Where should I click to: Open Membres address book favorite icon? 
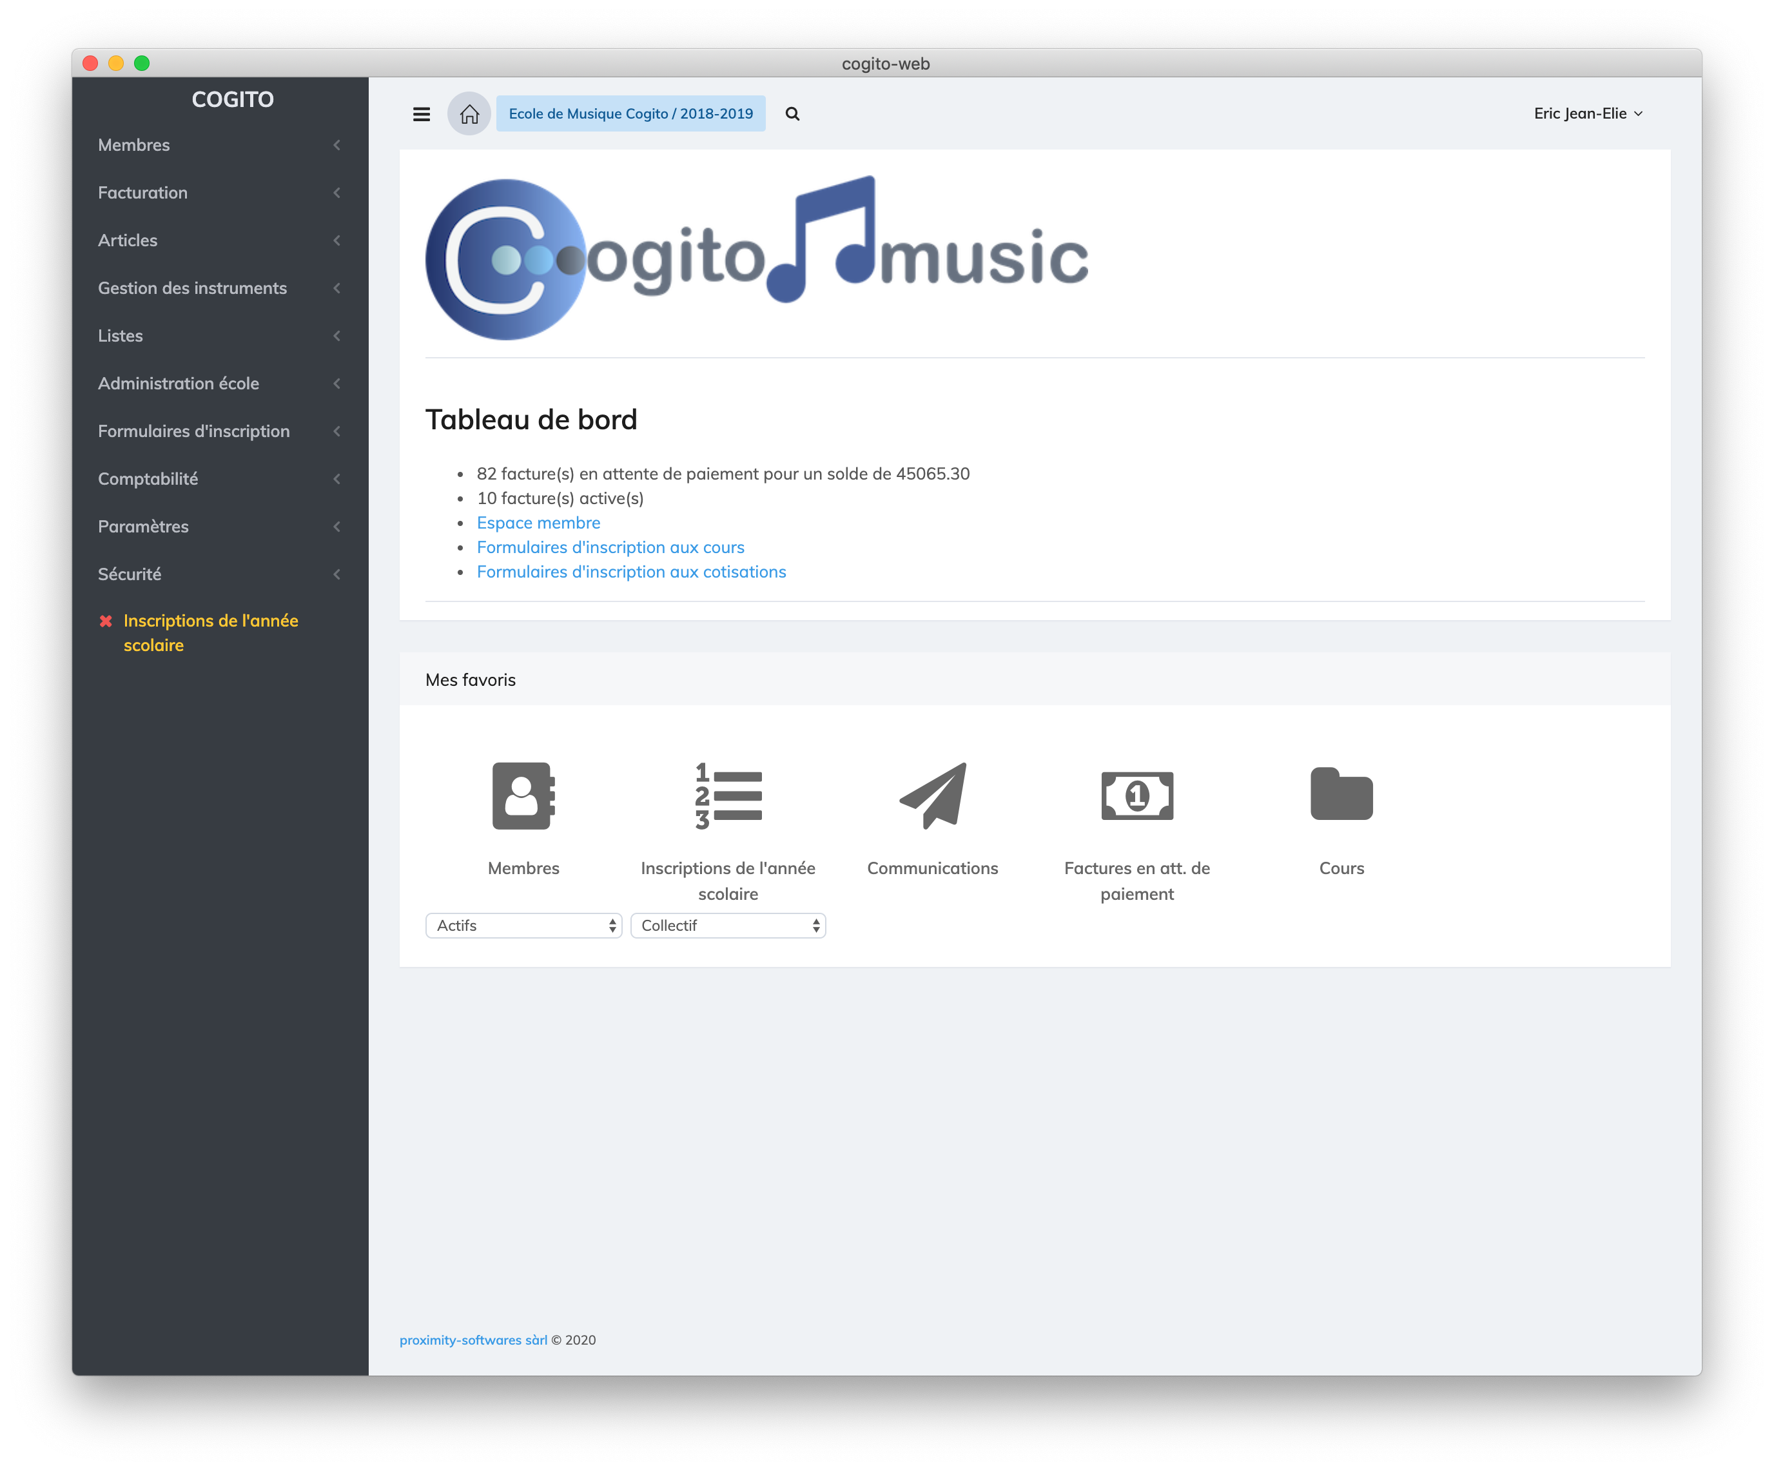click(x=523, y=796)
